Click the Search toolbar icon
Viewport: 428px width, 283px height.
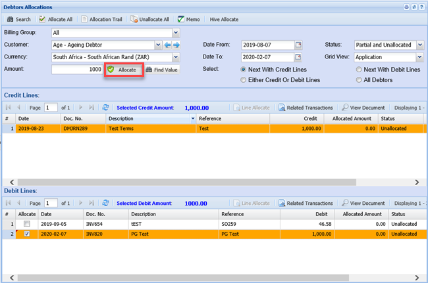click(18, 20)
